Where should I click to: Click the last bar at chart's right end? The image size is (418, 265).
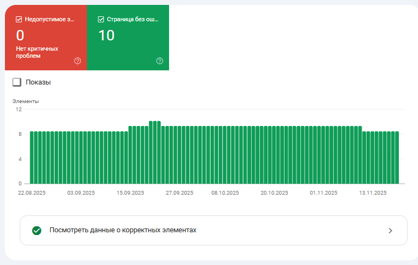397,158
